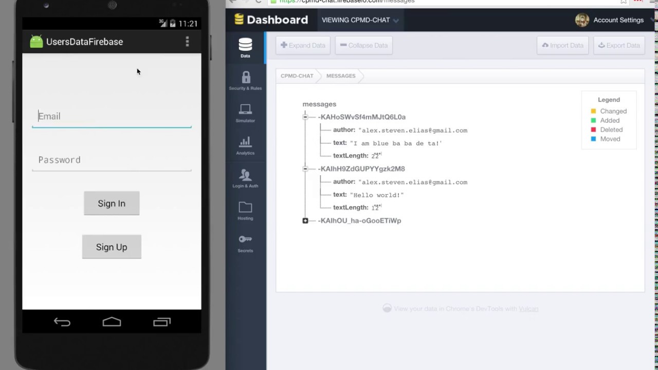This screenshot has height=370, width=658.
Task: Tap the Android recent apps button
Action: tap(161, 322)
